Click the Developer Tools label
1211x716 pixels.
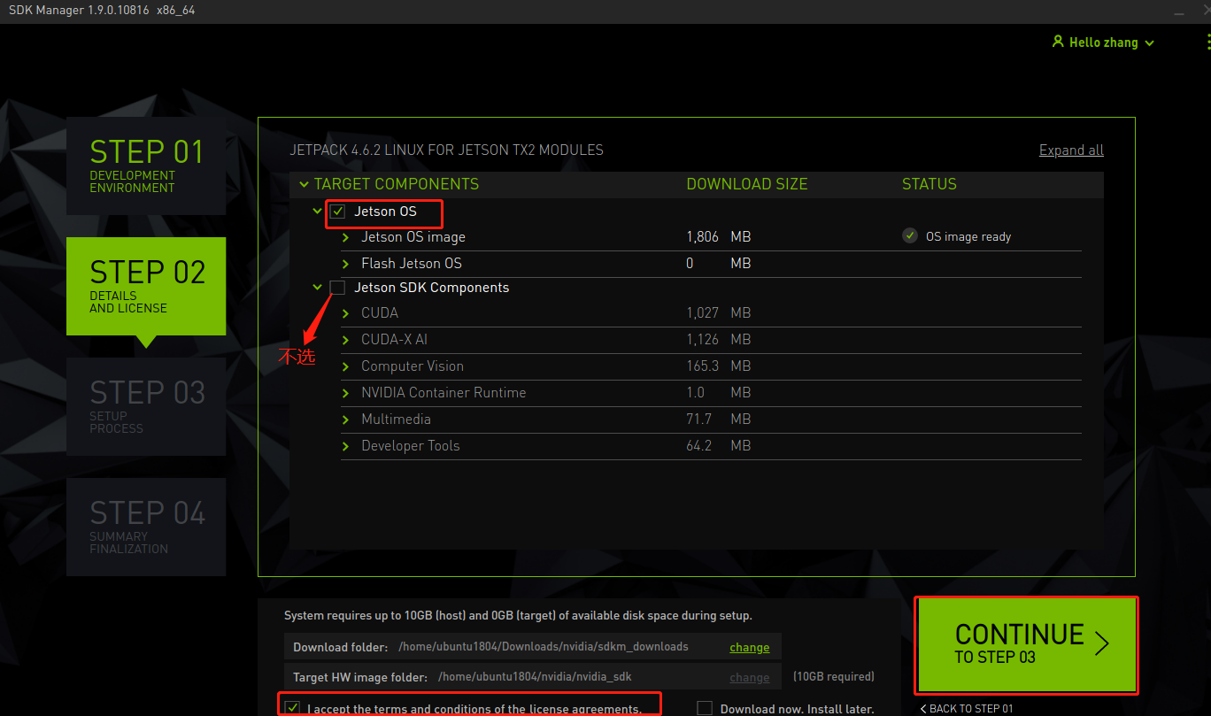coord(411,446)
